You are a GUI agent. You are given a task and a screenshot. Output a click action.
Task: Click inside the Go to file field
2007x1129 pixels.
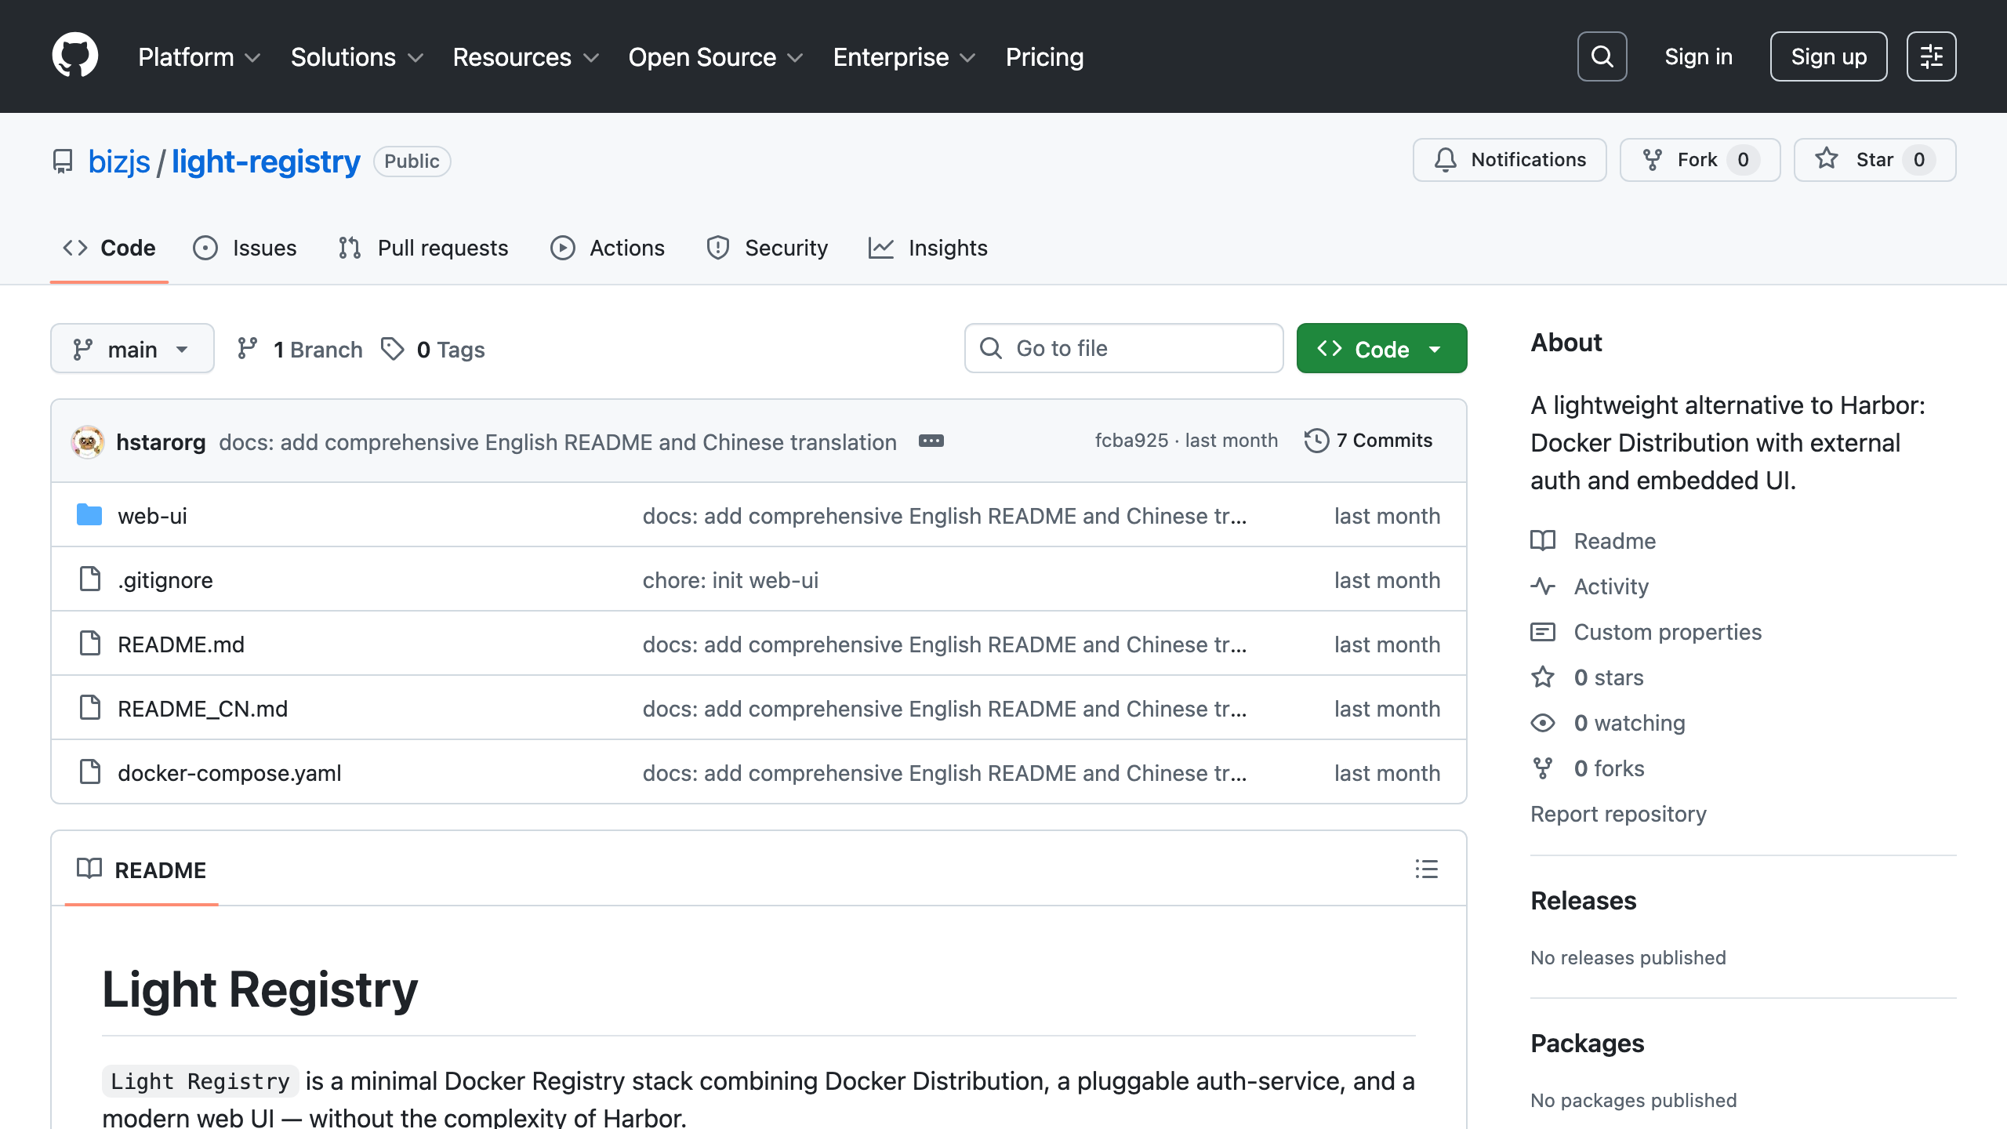click(x=1123, y=348)
